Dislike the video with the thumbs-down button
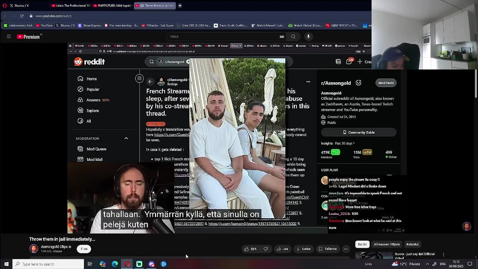478x269 pixels. (266, 249)
